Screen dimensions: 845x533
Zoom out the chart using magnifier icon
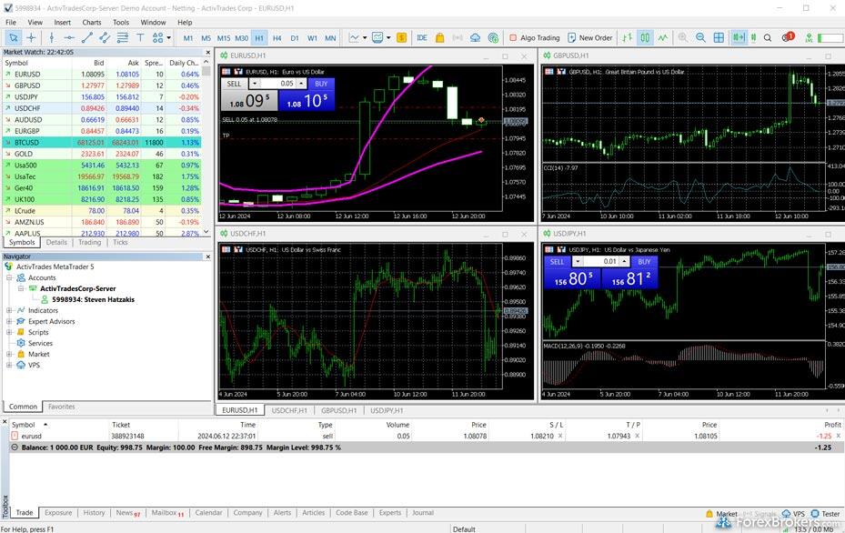(x=700, y=37)
